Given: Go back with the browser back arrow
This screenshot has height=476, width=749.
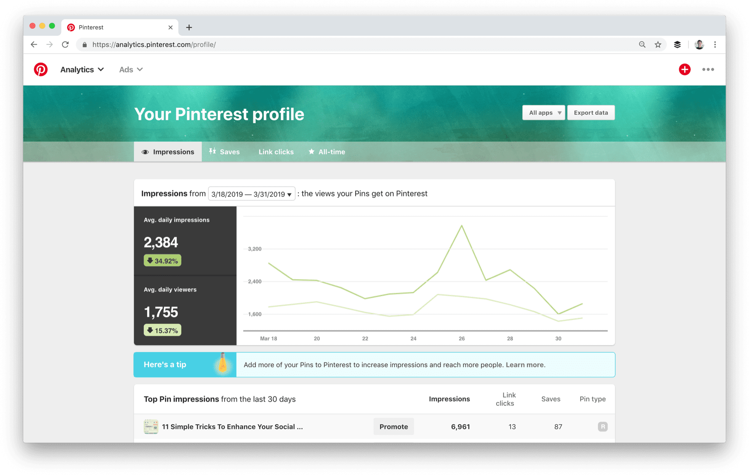Looking at the screenshot, I should pyautogui.click(x=34, y=45).
